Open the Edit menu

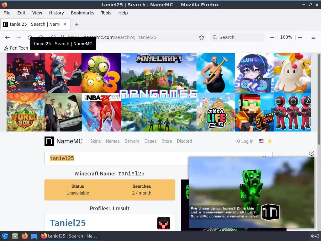(21, 13)
